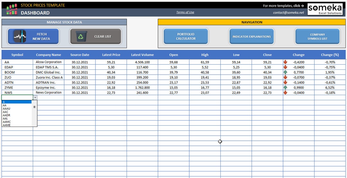The image size is (347, 178).
Task: Open Indicator Explanations page
Action: pos(251,36)
